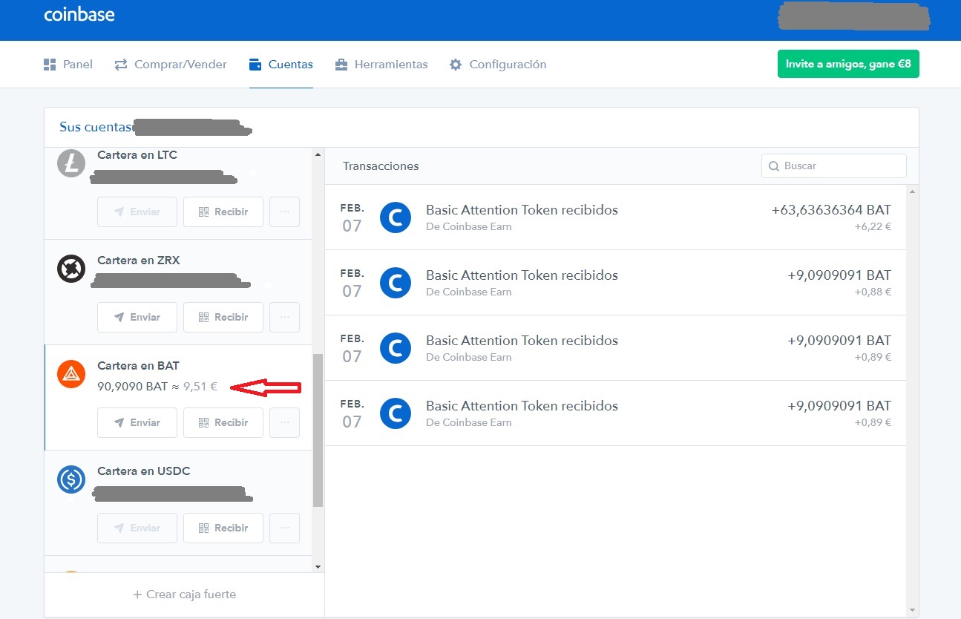Select Cartera en ZRX wallet title

[x=139, y=261]
